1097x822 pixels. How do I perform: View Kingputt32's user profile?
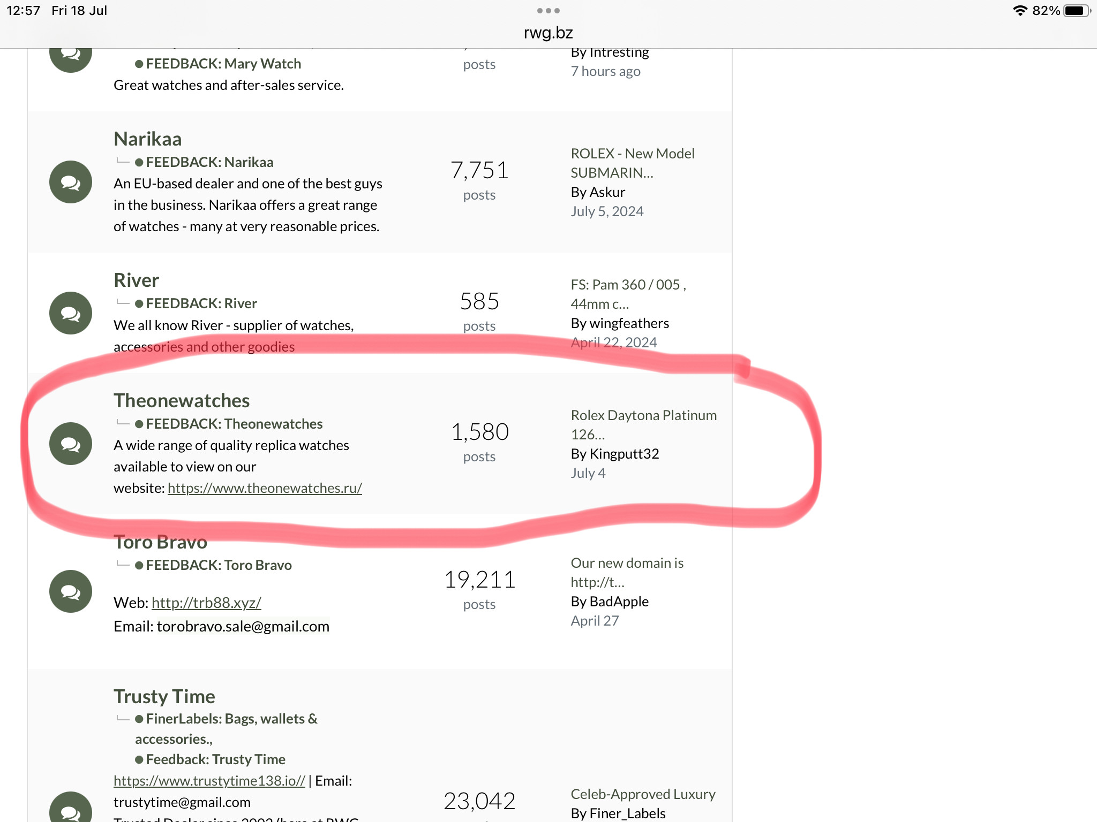[624, 454]
